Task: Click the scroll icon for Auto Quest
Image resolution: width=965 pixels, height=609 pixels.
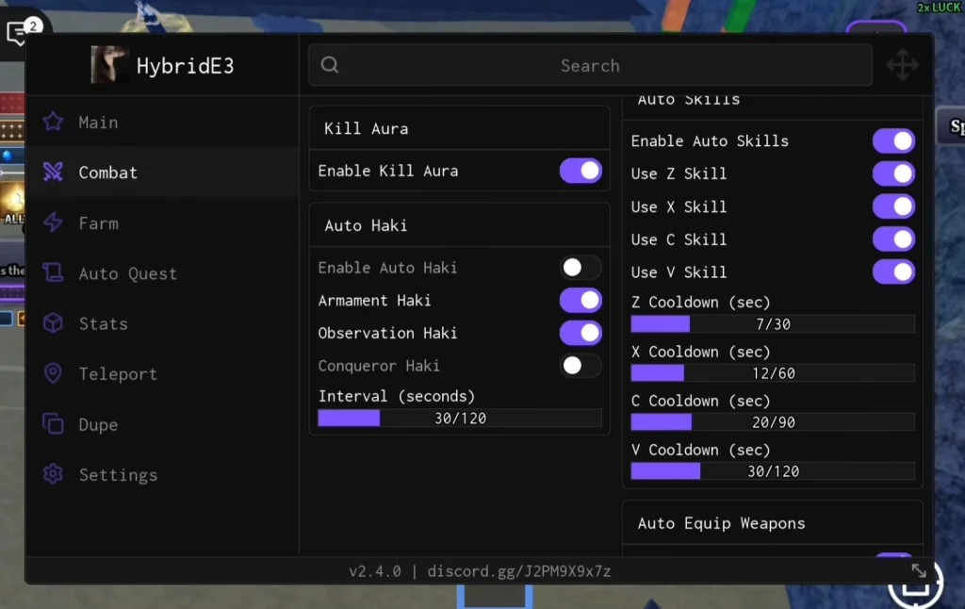Action: 53,272
